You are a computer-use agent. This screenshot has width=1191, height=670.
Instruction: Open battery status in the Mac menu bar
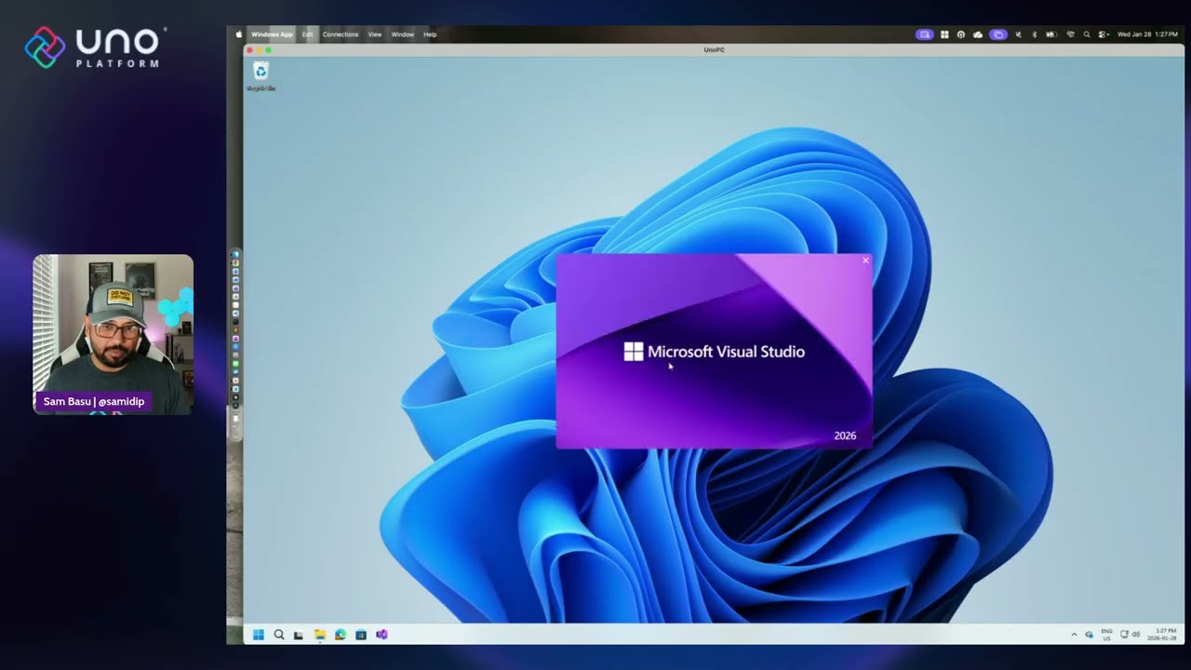[1052, 34]
